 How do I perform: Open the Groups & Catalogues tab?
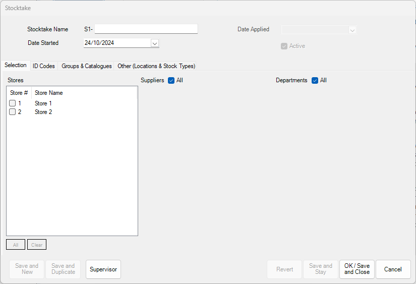[87, 66]
